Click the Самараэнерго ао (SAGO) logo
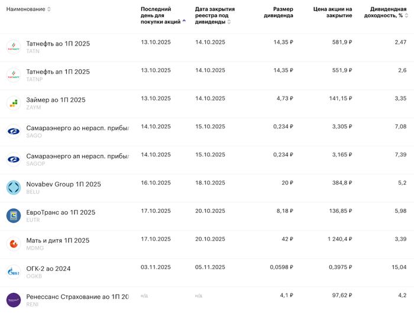 [13, 131]
